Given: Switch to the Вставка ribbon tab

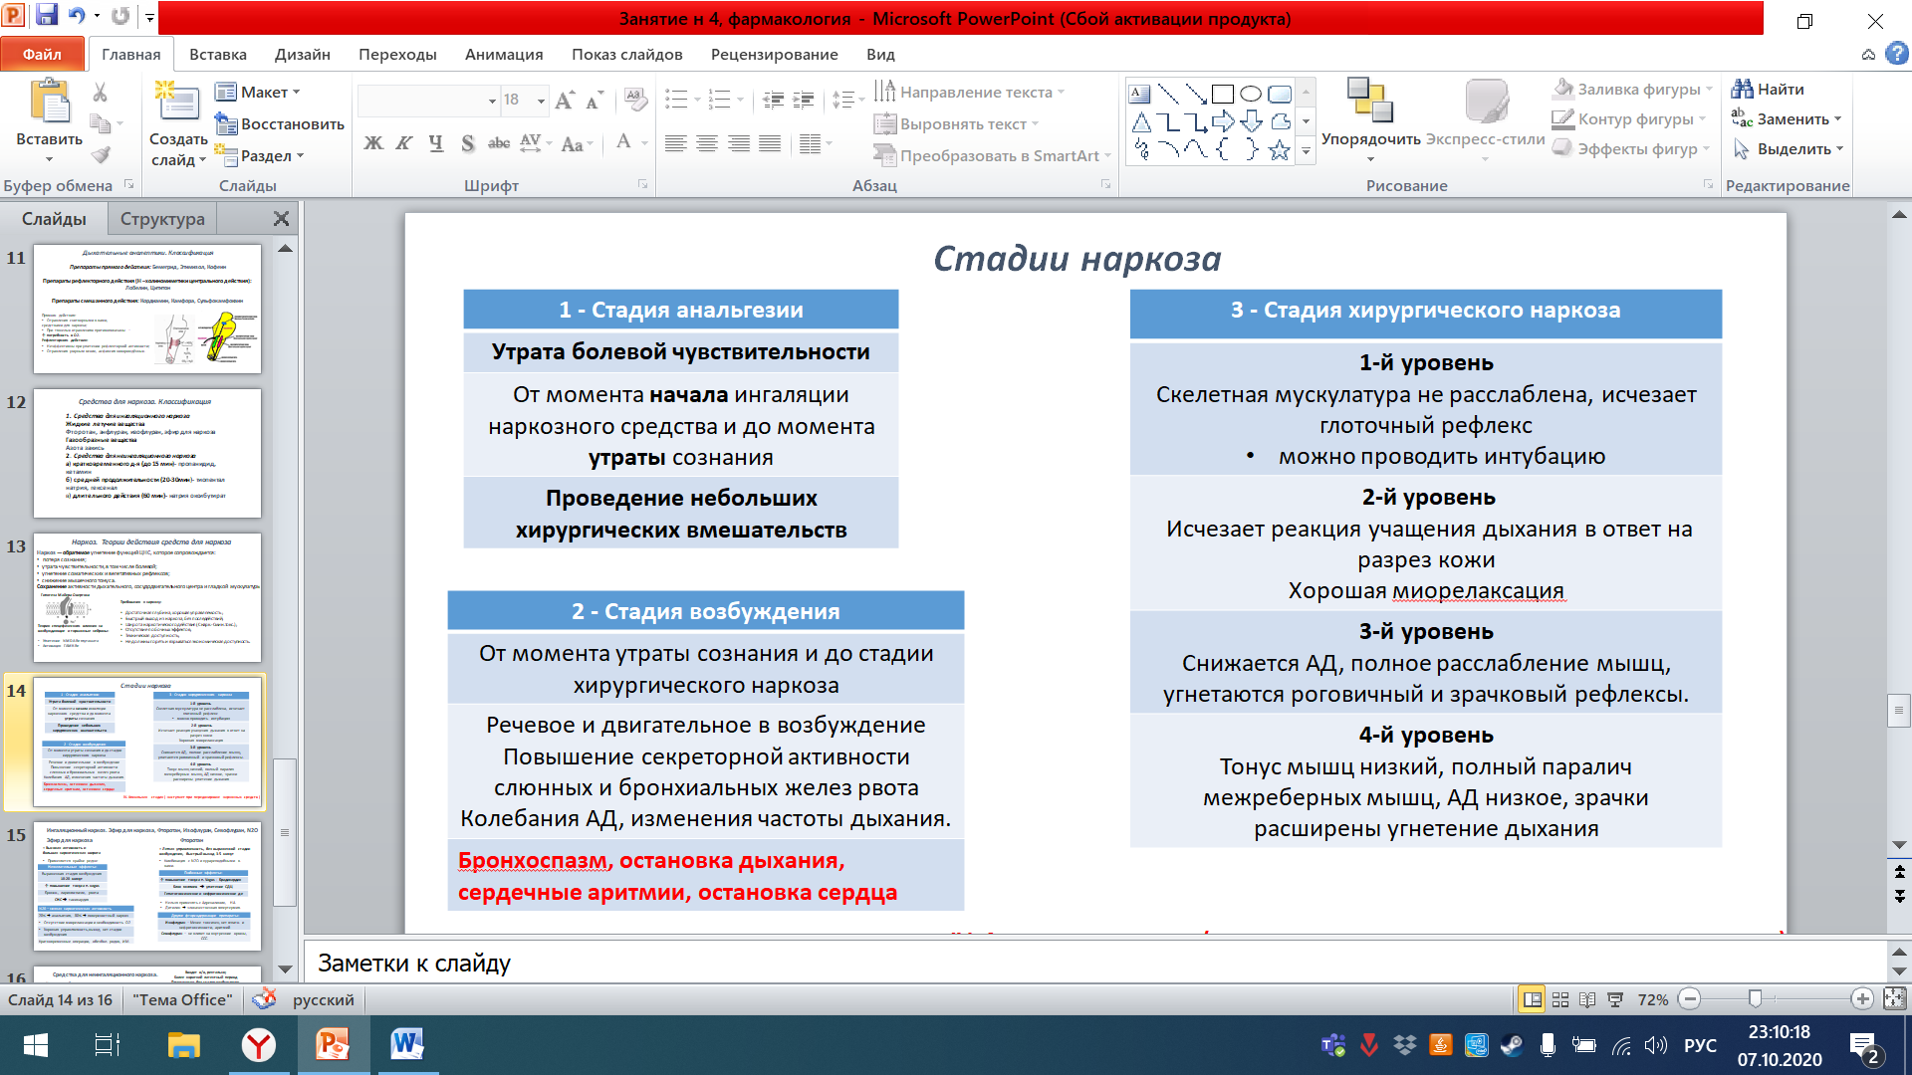Looking at the screenshot, I should coord(218,54).
